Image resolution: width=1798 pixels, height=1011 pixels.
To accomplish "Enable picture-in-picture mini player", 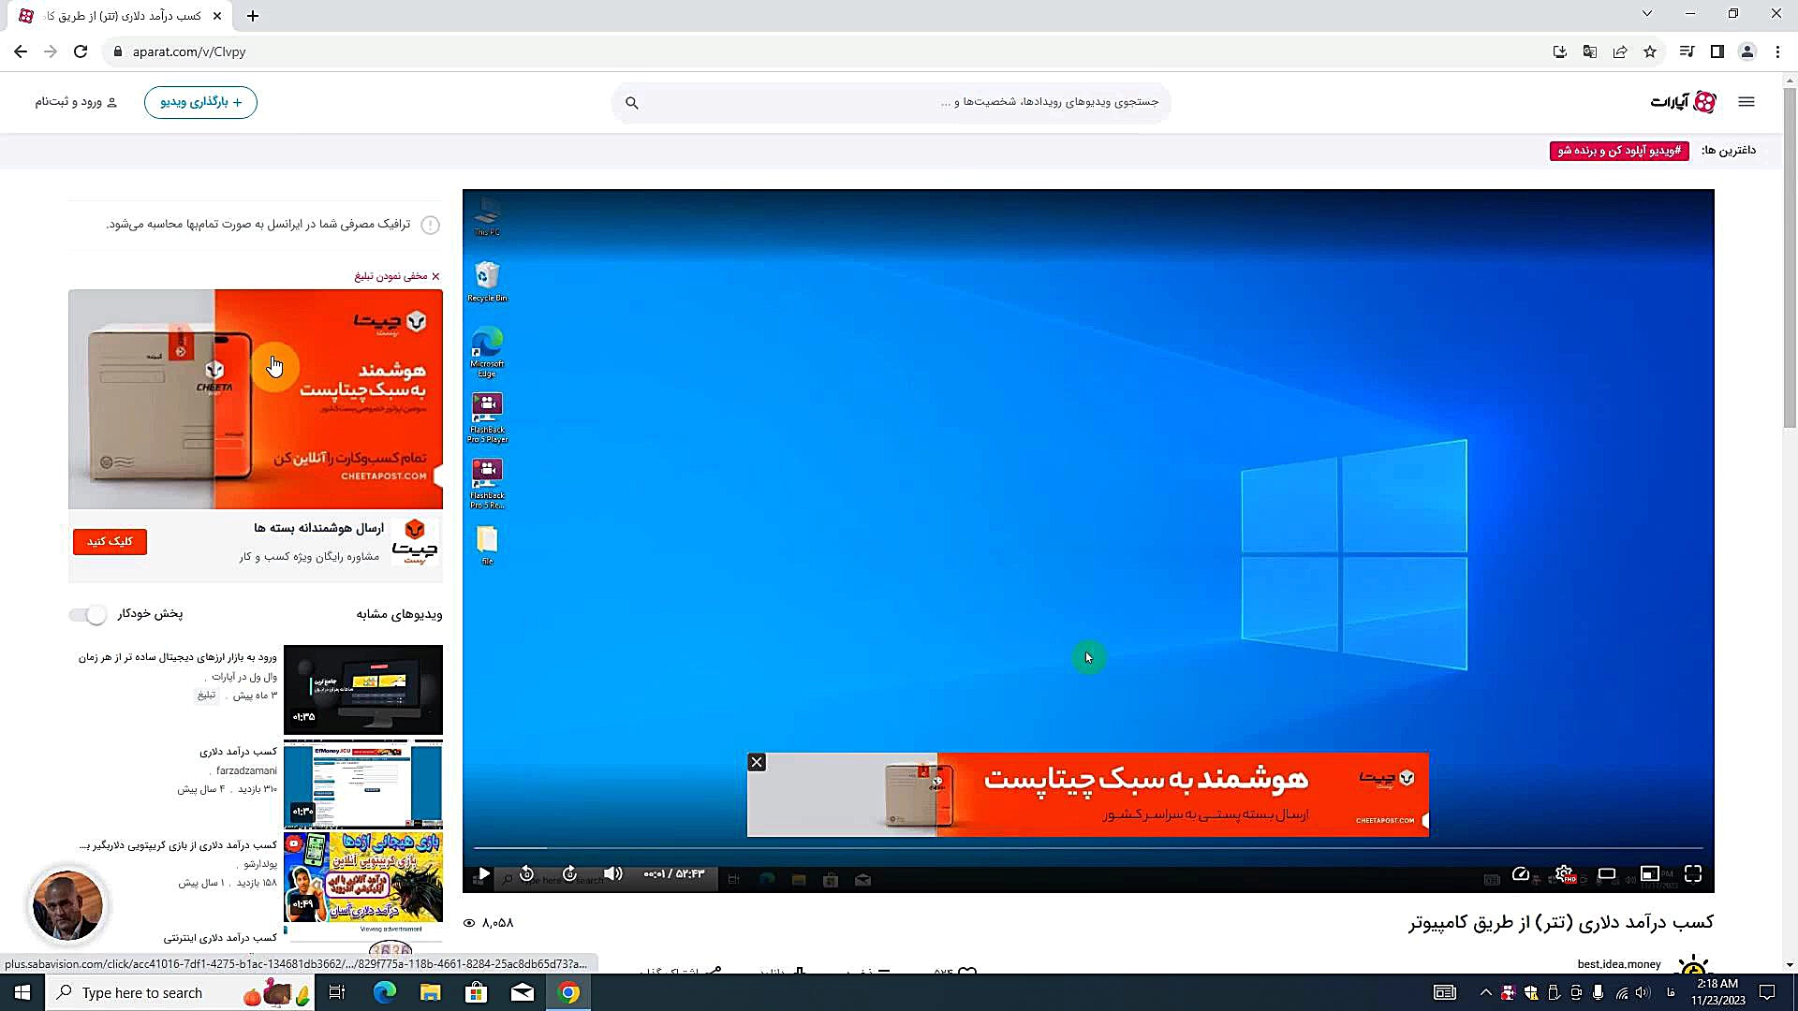I will (x=1650, y=874).
